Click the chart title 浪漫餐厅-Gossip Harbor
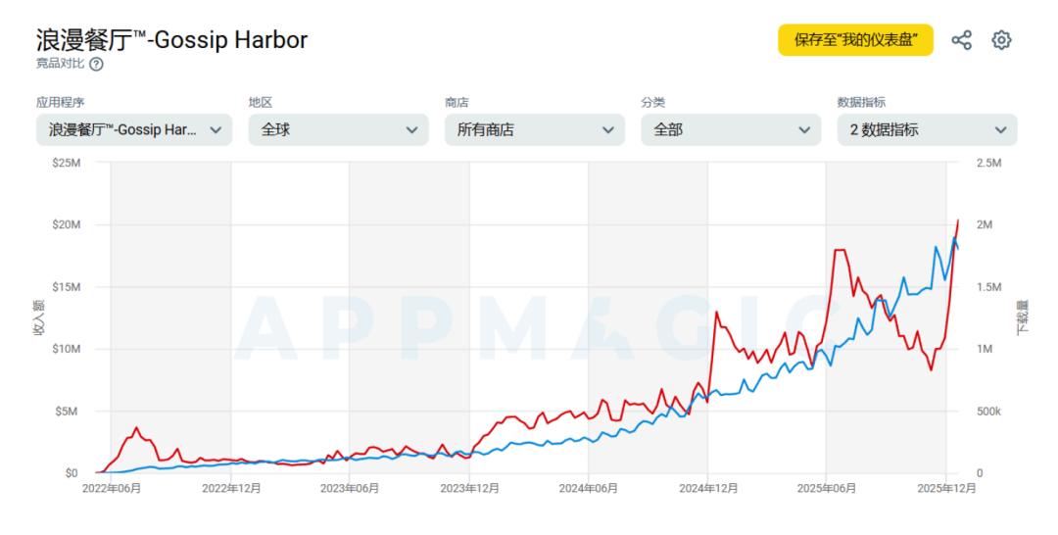The image size is (1058, 535). pos(172,39)
